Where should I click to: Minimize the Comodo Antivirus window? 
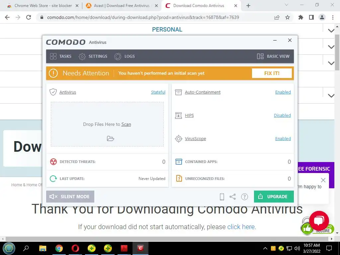(275, 40)
